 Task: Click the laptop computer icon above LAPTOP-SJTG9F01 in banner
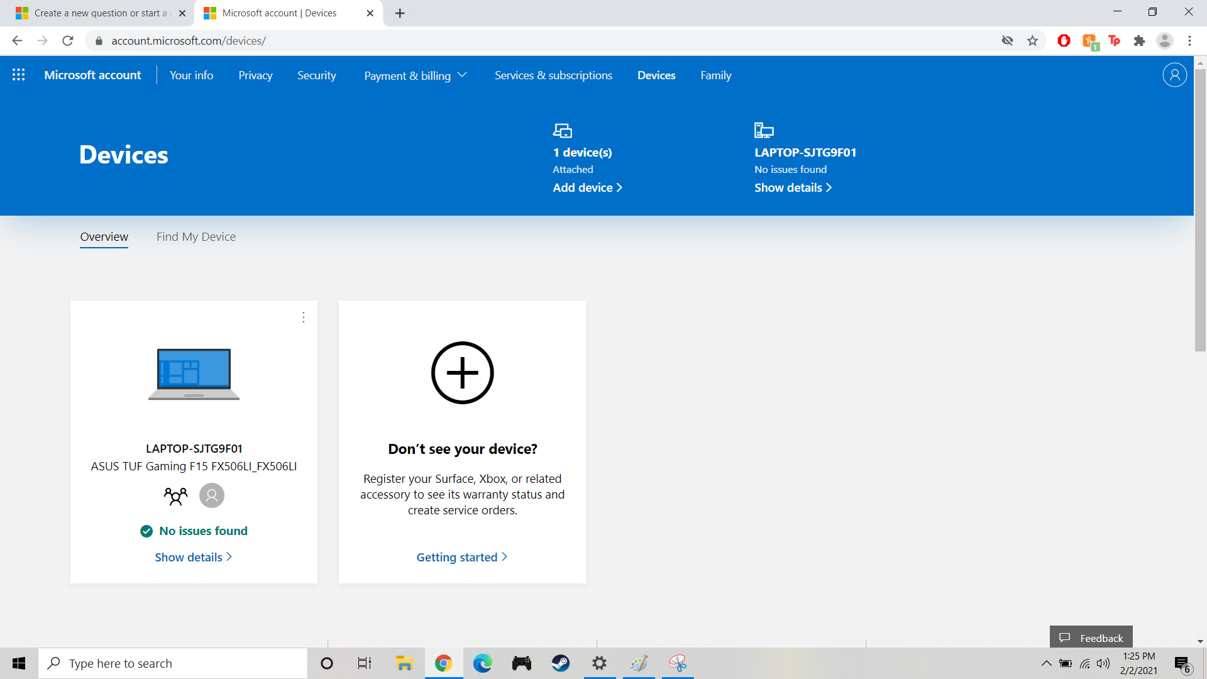tap(764, 130)
